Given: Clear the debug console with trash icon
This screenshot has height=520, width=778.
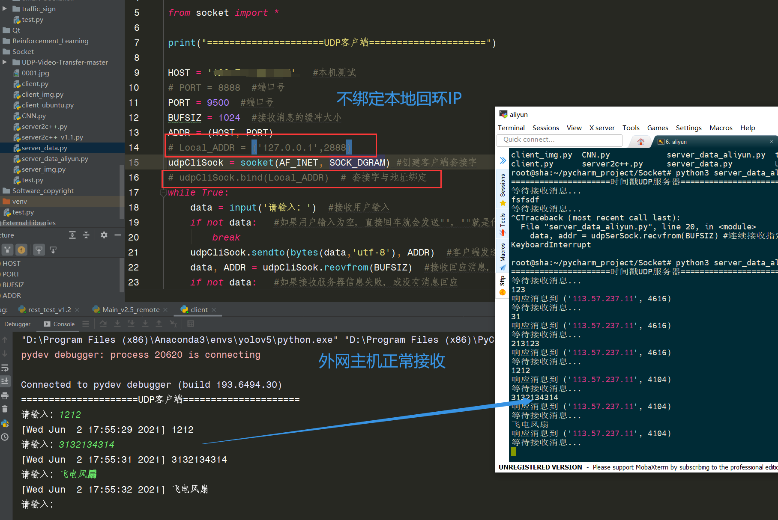Looking at the screenshot, I should [5, 409].
